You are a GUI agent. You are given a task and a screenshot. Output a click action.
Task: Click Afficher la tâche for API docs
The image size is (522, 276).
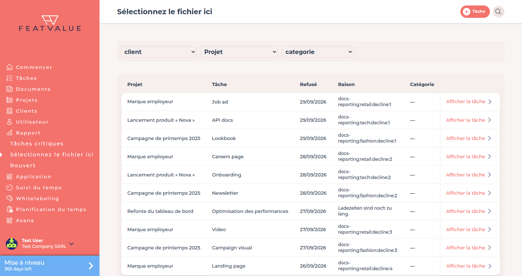469,120
